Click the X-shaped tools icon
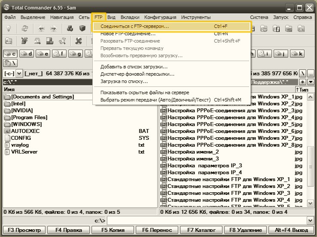317x237 pixels. (79, 41)
